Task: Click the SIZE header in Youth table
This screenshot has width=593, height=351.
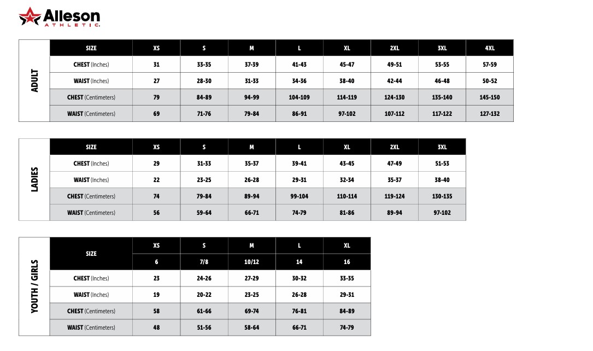Action: (91, 254)
